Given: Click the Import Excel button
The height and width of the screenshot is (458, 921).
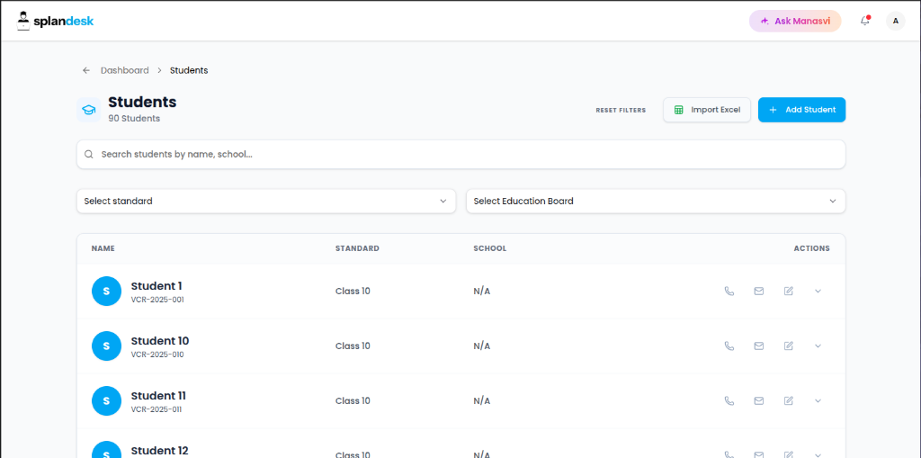Looking at the screenshot, I should [x=707, y=110].
